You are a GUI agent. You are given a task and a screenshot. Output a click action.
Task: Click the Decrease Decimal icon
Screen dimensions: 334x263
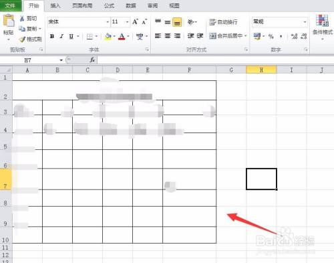[x=304, y=36]
